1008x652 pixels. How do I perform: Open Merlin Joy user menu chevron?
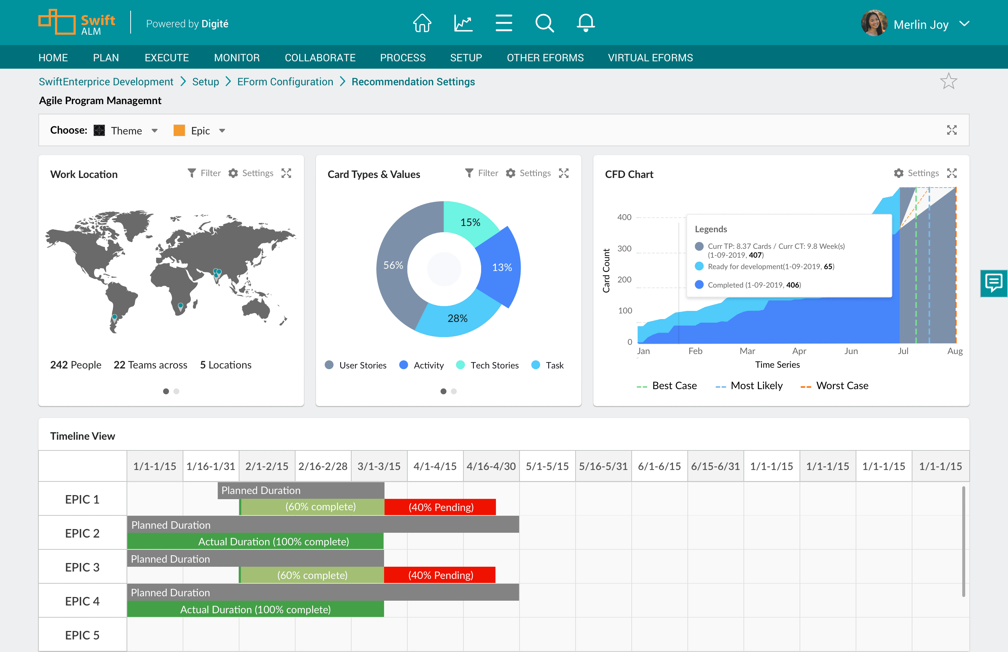(964, 24)
